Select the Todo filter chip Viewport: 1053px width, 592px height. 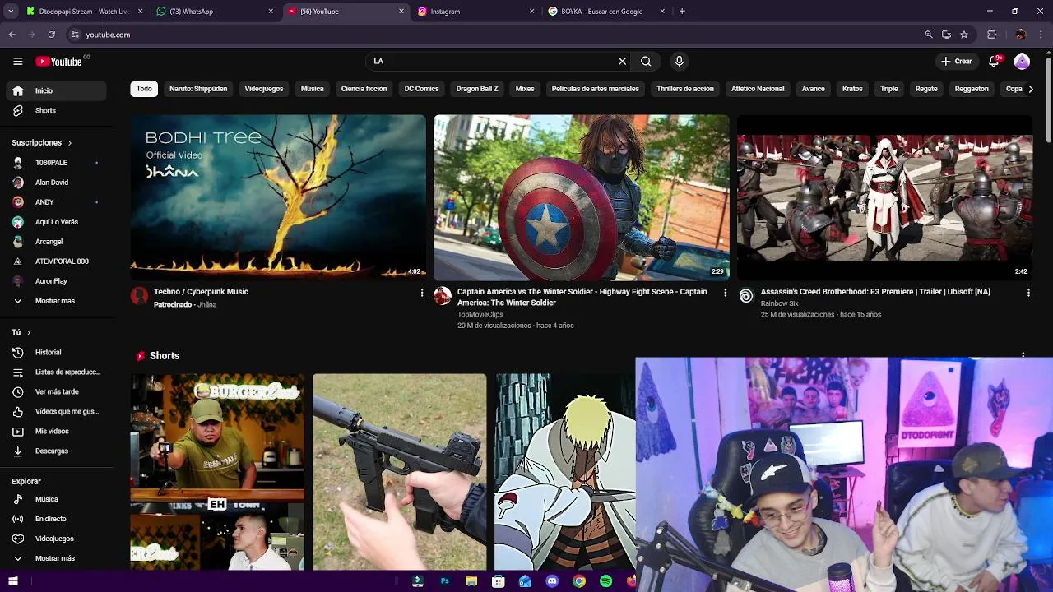click(144, 89)
